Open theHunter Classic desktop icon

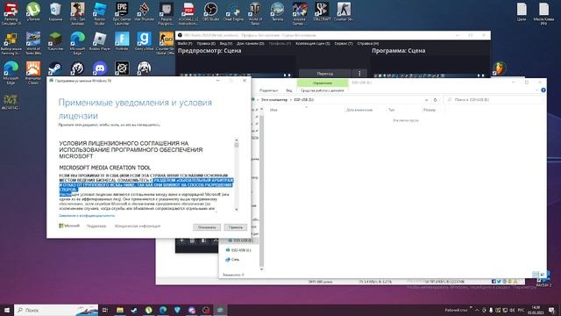33,73
